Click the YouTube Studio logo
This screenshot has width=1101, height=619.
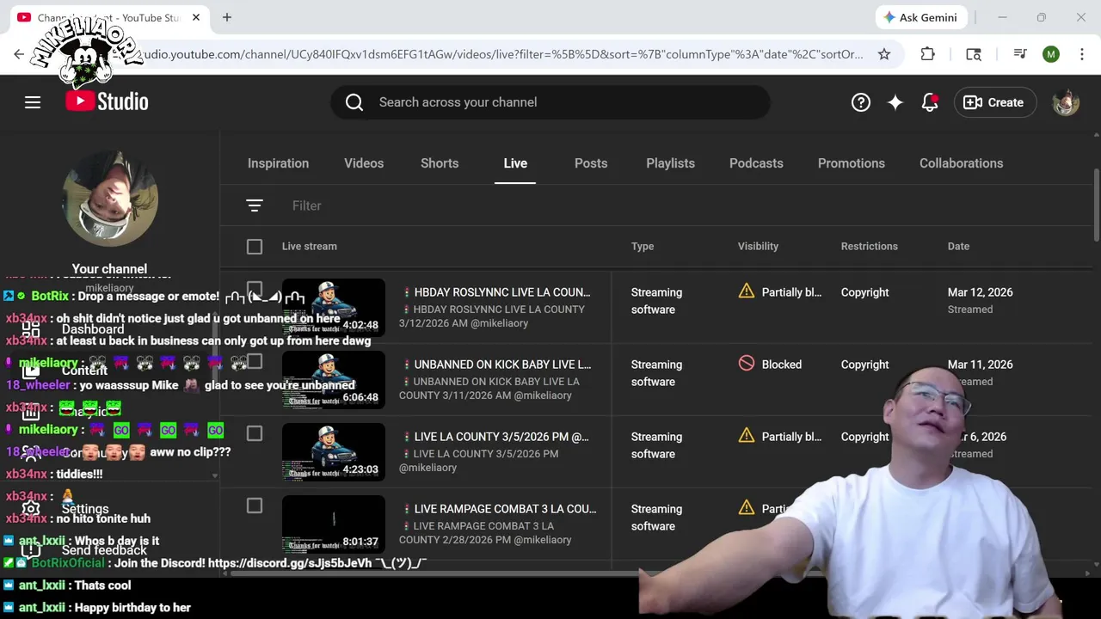107,101
